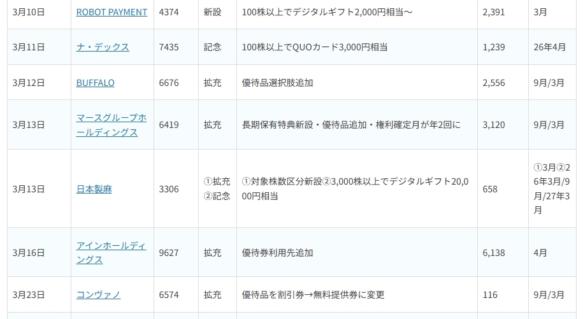Select 3月 month in ROBOT PAYMENT row
Viewport: 583px width, 319px height.
540,12
